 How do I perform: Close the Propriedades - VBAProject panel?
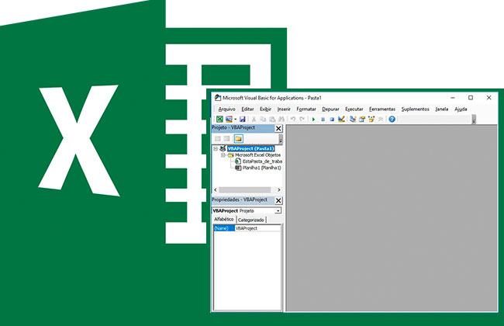(x=278, y=200)
